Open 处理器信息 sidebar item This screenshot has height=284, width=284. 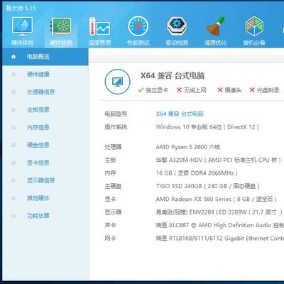tap(40, 92)
